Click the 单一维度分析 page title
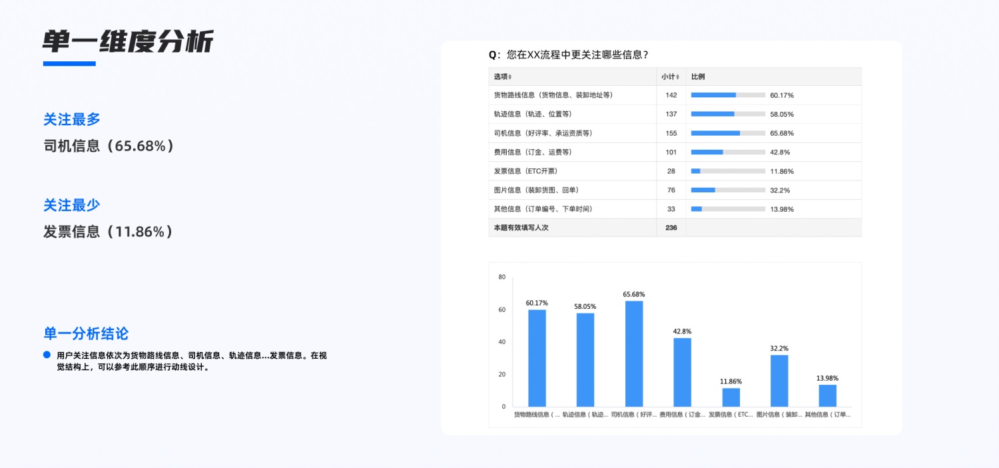 [x=128, y=41]
